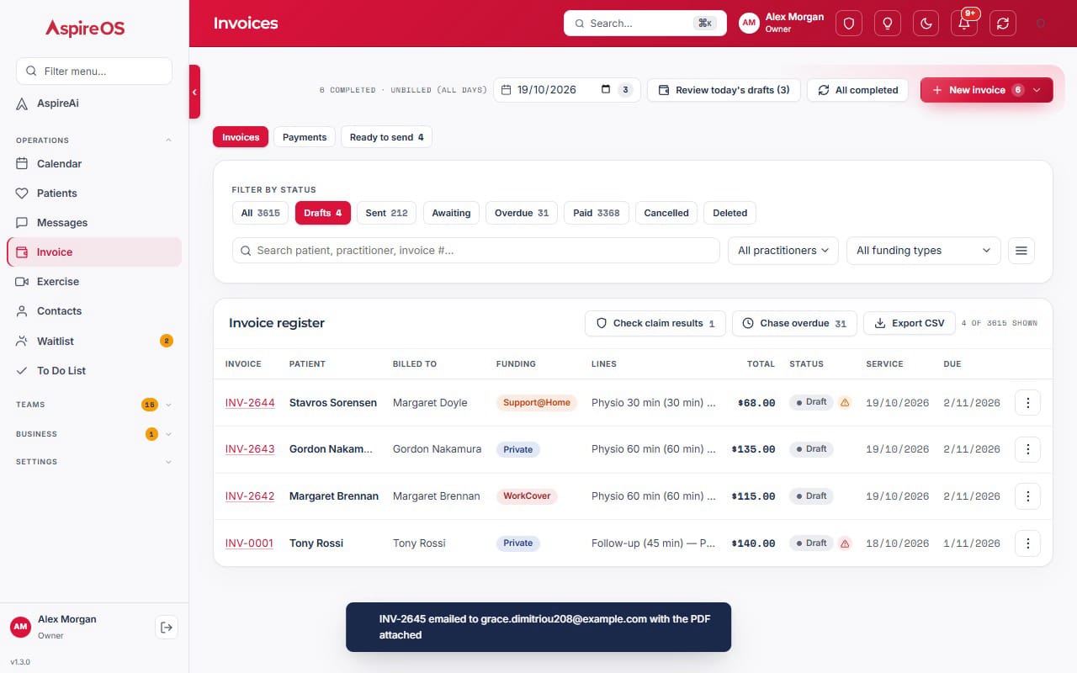
Task: Open the list options icon beside funding types
Action: tap(1021, 251)
